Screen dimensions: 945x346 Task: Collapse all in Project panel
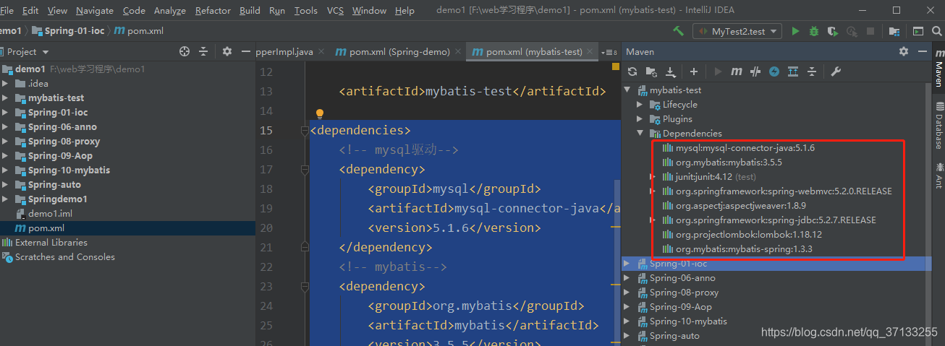[x=203, y=51]
